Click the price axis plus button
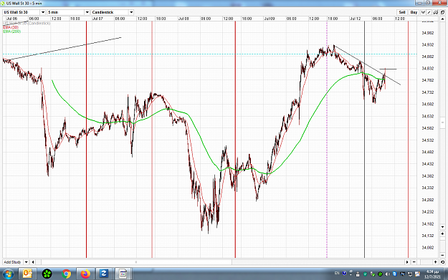Viewport: 448px width, 280px height. tap(442, 233)
